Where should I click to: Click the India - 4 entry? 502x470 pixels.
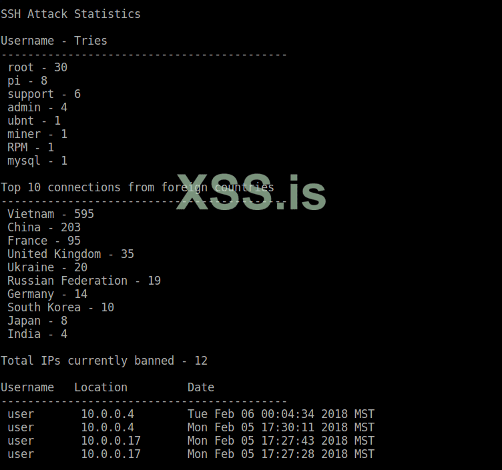[x=37, y=334]
